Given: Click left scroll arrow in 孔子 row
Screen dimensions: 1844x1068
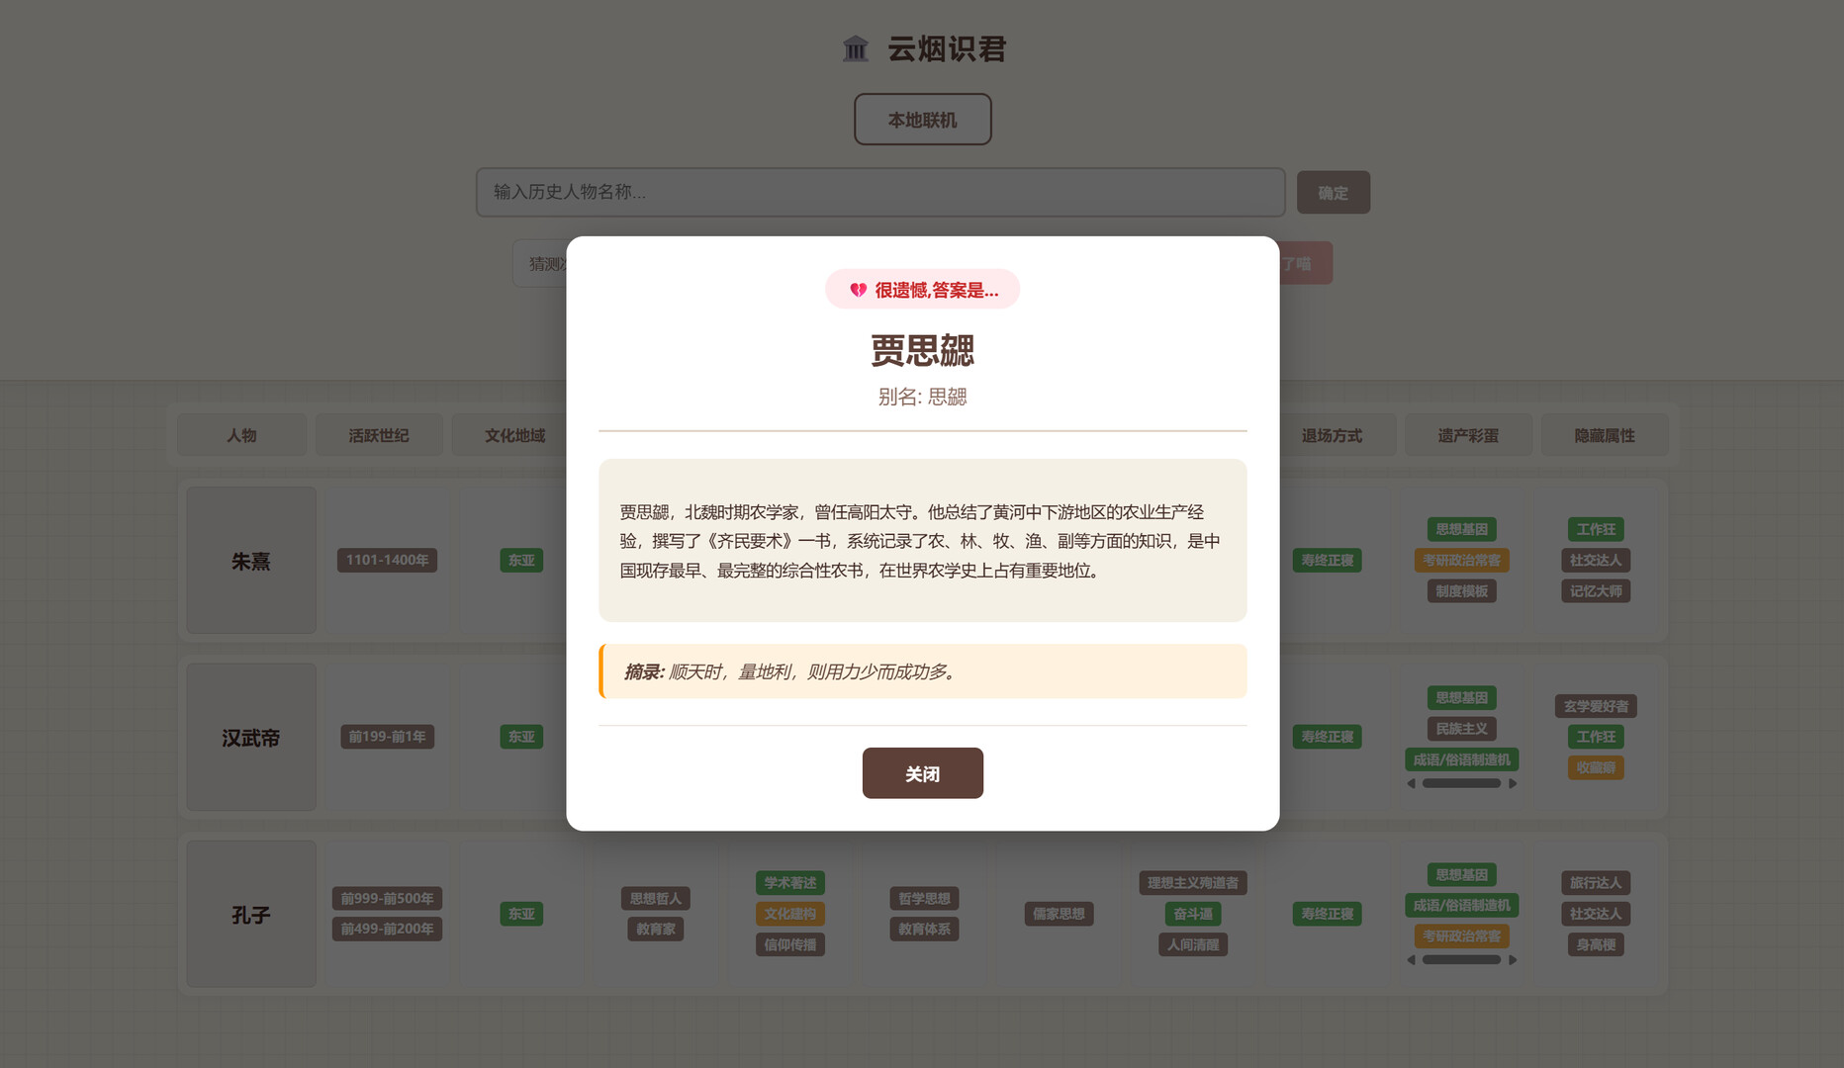Looking at the screenshot, I should pyautogui.click(x=1412, y=960).
